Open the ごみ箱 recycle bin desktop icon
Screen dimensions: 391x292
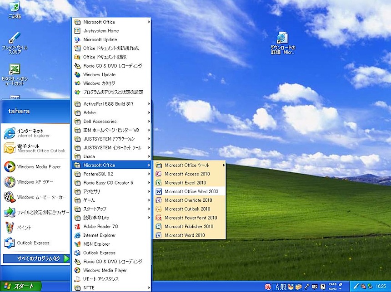(x=15, y=10)
